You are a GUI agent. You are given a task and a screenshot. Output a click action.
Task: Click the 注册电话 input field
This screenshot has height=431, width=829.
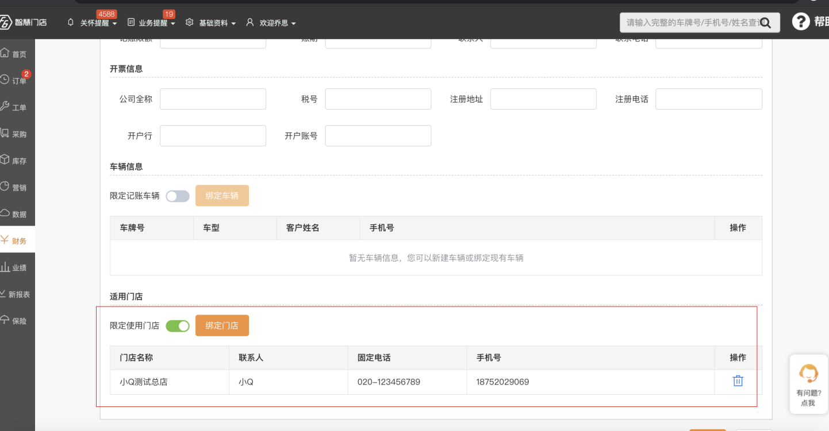coord(709,99)
